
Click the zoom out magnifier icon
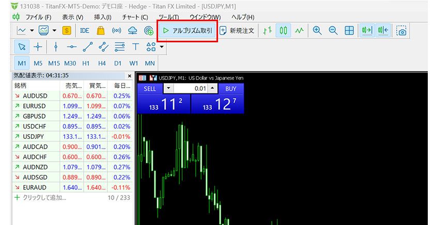coord(333,30)
